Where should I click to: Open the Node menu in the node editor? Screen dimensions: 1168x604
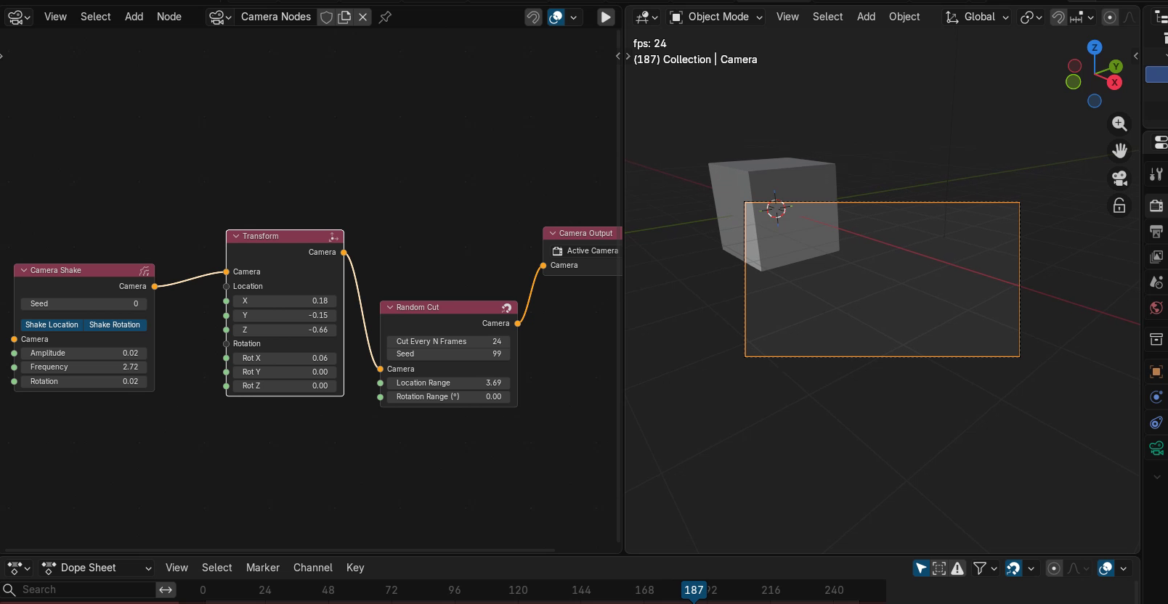coord(169,17)
